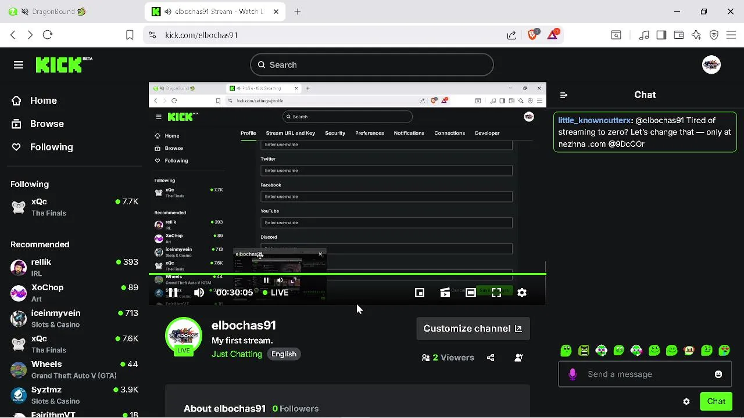Click the address bar URL
Viewport: 744px width, 418px height.
pos(202,35)
